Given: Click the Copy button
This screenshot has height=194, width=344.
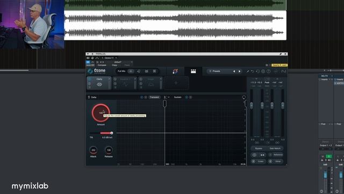Looking at the screenshot, I should (x=114, y=65).
